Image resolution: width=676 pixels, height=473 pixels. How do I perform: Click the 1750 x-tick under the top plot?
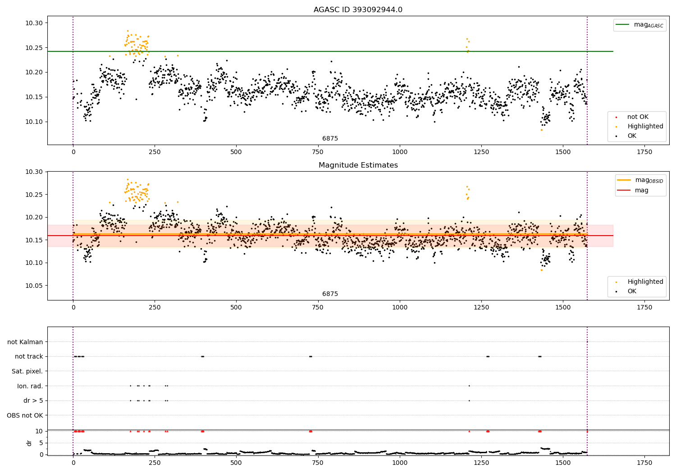click(644, 152)
